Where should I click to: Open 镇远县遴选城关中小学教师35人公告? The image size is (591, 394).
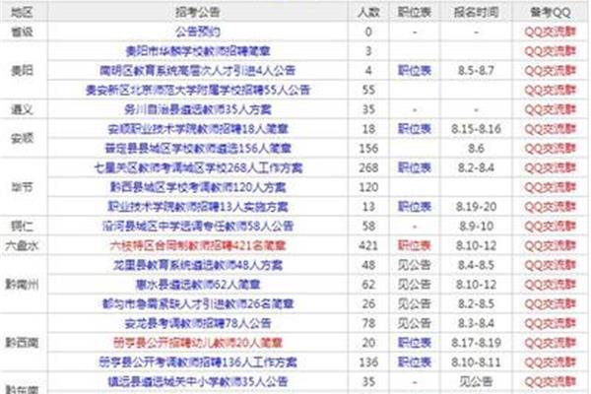pyautogui.click(x=198, y=381)
